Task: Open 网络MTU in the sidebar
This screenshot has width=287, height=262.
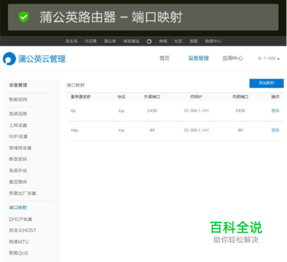Action: click(19, 242)
